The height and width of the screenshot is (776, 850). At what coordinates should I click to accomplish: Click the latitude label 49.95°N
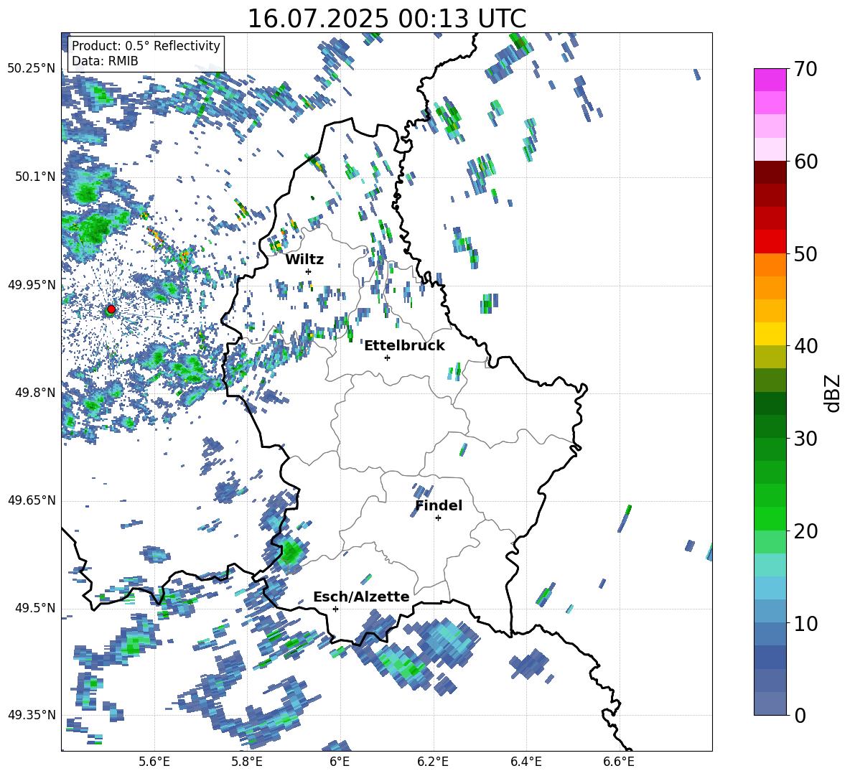[x=32, y=285]
